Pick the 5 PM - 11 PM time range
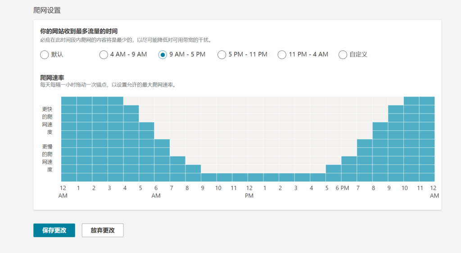Viewport: 461px width, 253px height. click(221, 55)
